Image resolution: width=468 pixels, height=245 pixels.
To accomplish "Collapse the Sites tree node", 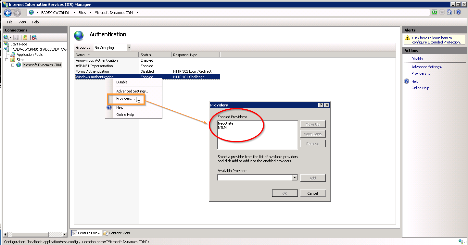I will pyautogui.click(x=7, y=60).
